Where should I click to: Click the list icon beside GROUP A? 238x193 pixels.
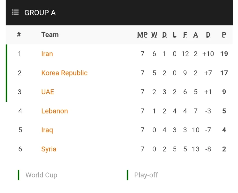click(15, 12)
